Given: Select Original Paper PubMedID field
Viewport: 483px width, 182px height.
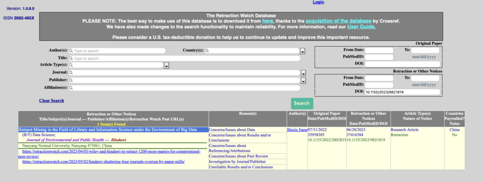Looking at the screenshot, I should point(379,57).
